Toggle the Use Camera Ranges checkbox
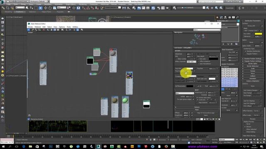 (x=261, y=90)
